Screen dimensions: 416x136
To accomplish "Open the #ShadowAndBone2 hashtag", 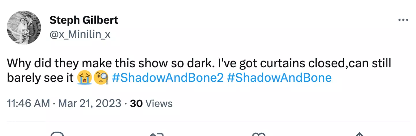I will point(168,78).
